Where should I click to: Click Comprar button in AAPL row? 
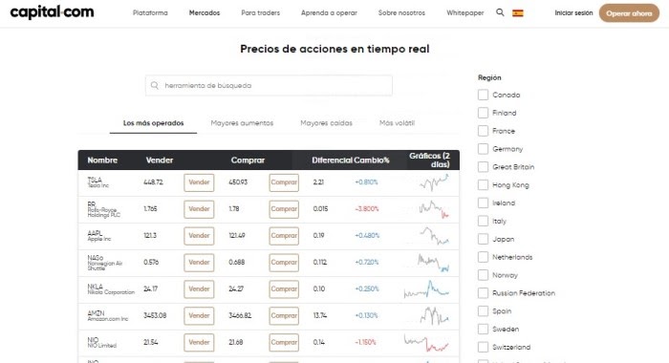coord(284,235)
